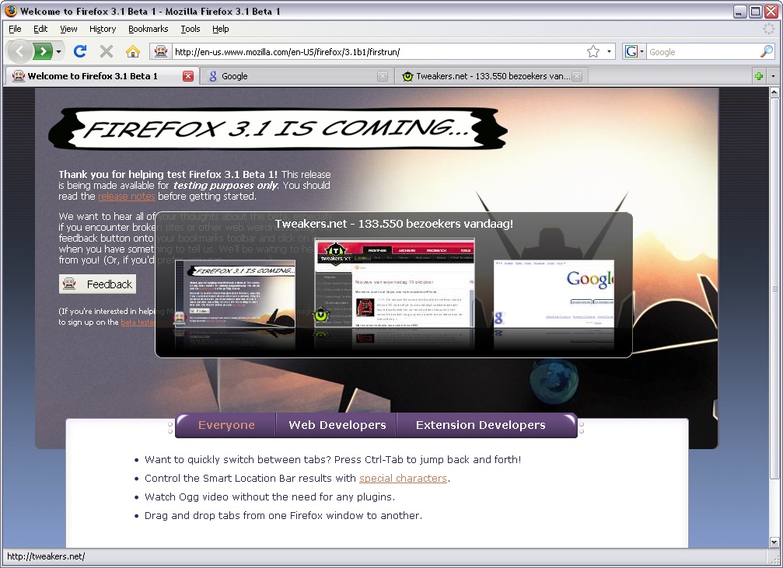Bookmark this page with the star icon

point(592,51)
